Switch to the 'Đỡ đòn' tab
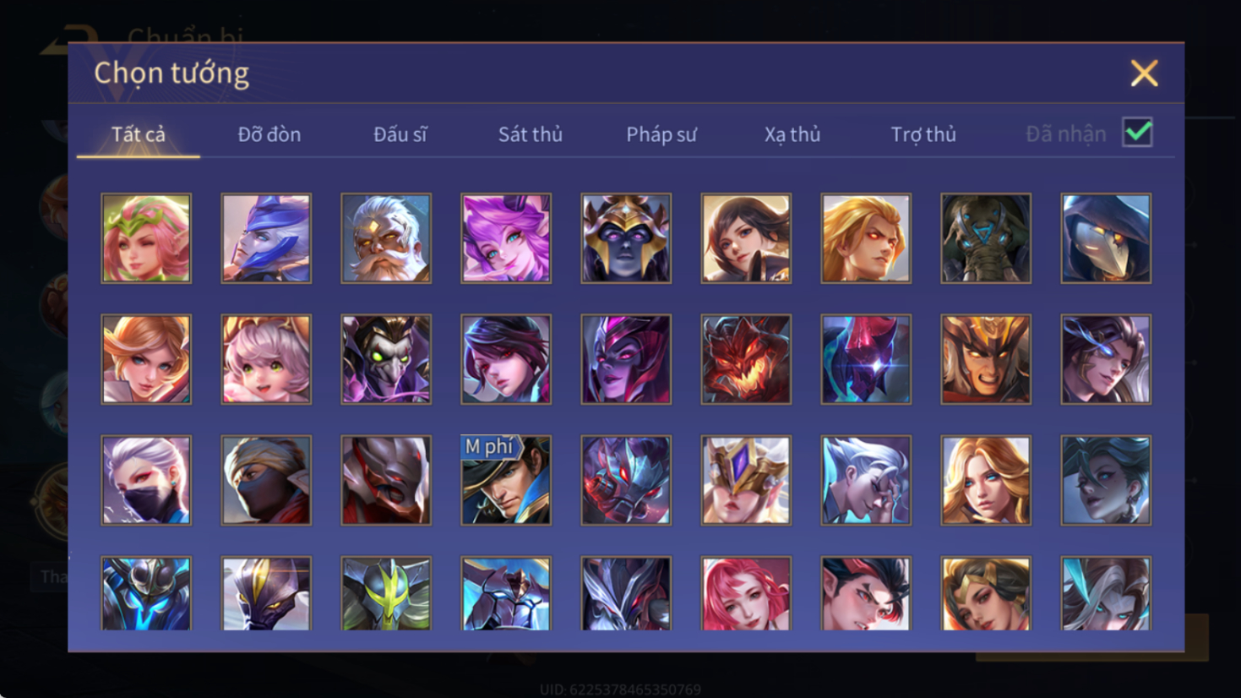1241x698 pixels. 269,134
